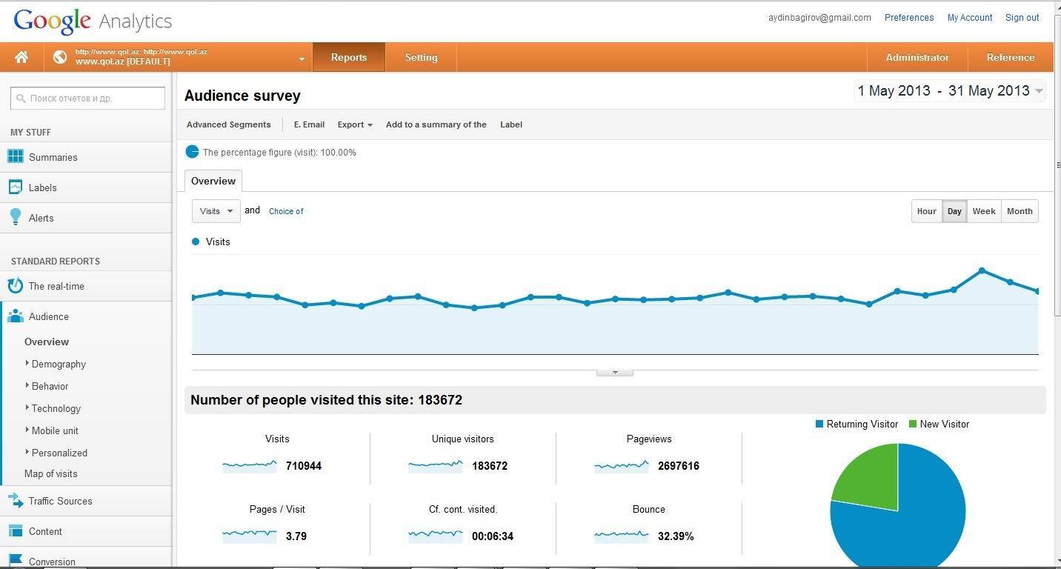Open the date range picker

click(950, 91)
